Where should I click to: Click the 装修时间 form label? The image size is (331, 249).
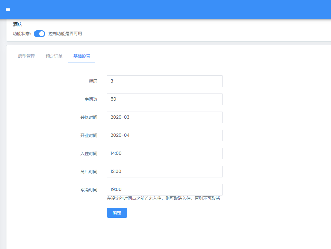(x=89, y=118)
